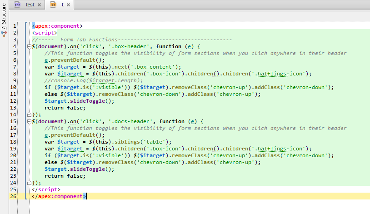Click fold end marker at line 24
Screen dimensions: 370x214
point(29,183)
